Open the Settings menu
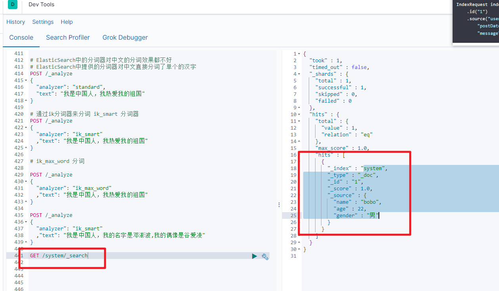The image size is (499, 291). pyautogui.click(x=43, y=22)
